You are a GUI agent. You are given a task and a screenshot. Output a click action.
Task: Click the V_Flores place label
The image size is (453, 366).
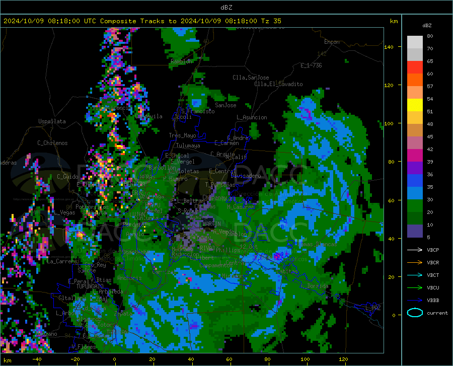click(x=84, y=347)
